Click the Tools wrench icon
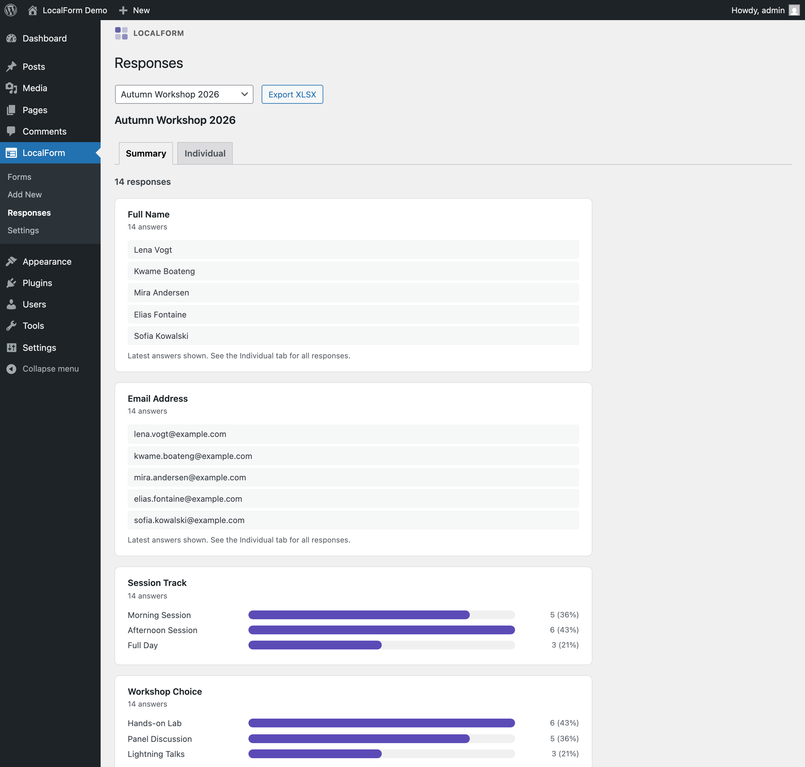Screen dimensions: 805x767 pyautogui.click(x=11, y=326)
